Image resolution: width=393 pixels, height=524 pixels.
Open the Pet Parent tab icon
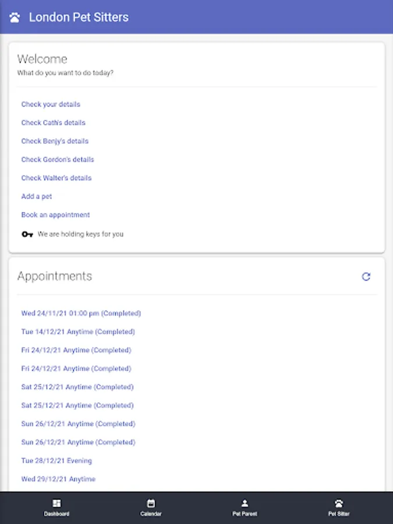[245, 504]
